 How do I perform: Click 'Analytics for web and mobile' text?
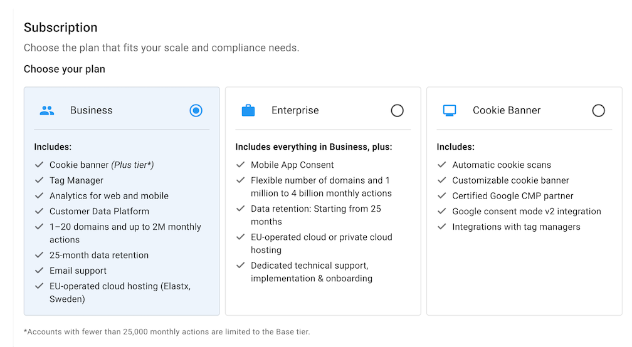109,196
